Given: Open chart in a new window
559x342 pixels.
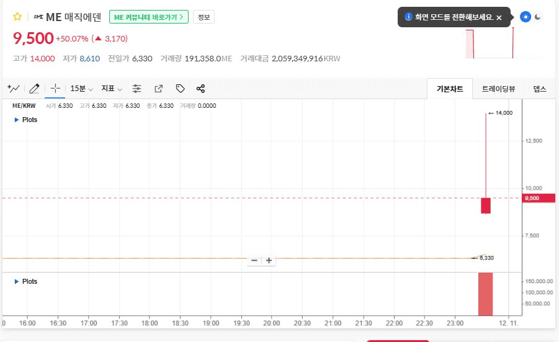Looking at the screenshot, I should point(158,89).
